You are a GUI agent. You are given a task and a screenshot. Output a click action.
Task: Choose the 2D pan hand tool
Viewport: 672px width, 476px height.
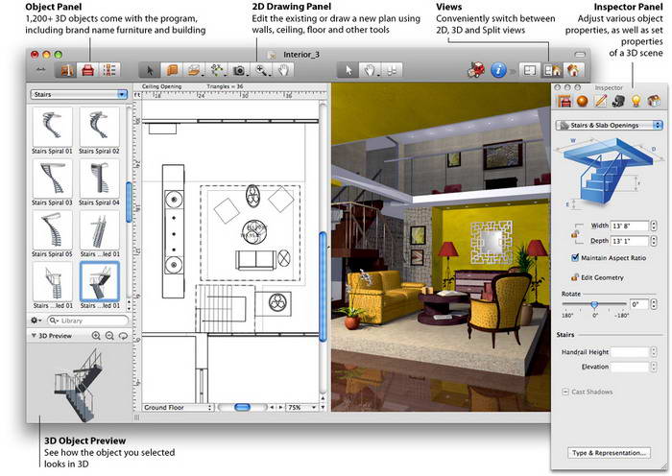coord(283,70)
